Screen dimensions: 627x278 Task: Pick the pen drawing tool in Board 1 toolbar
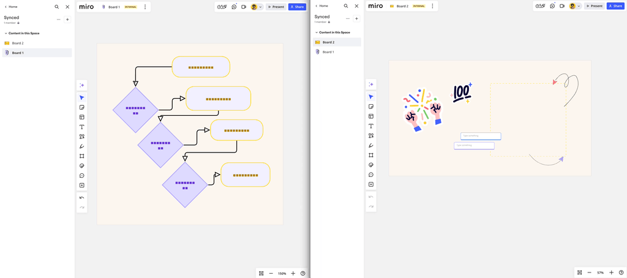[x=81, y=146]
